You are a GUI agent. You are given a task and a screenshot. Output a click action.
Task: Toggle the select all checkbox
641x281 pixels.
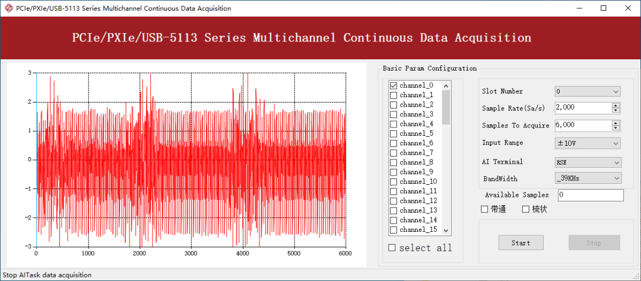click(392, 248)
